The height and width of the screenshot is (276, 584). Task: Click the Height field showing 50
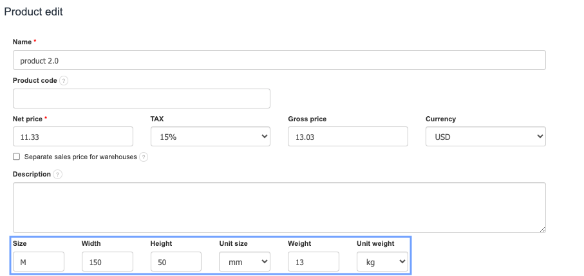point(176,261)
